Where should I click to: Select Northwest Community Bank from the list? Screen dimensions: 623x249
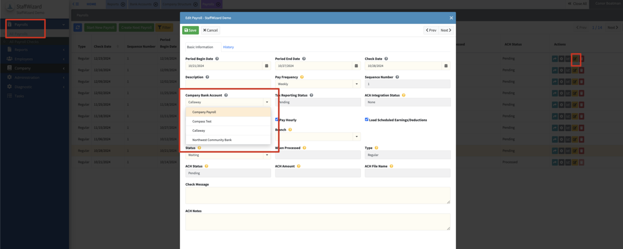212,140
